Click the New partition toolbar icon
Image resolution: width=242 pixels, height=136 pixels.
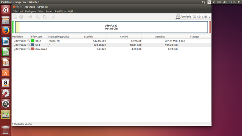15,17
